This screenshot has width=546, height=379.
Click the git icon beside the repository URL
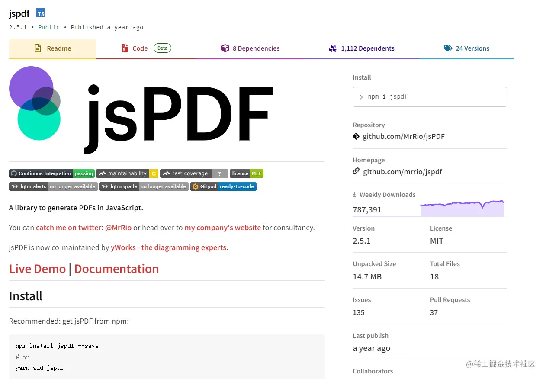pos(356,136)
